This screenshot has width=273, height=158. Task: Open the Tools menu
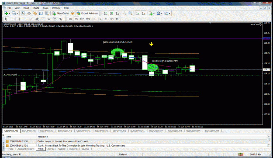coord(45,8)
